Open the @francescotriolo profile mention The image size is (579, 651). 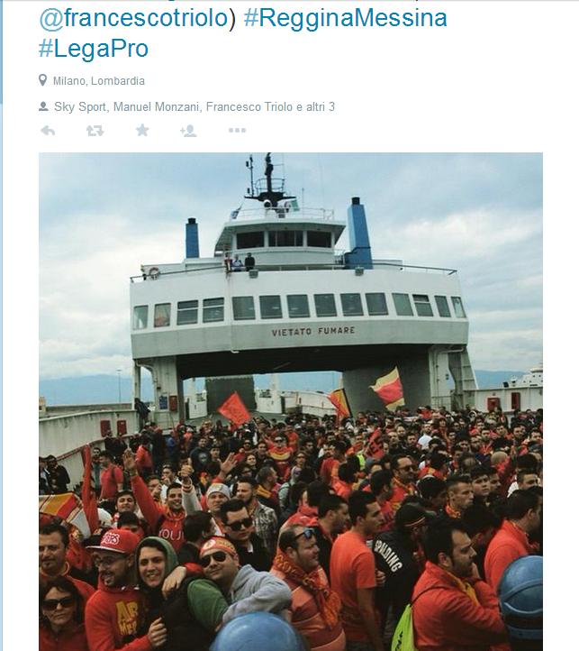point(134,18)
